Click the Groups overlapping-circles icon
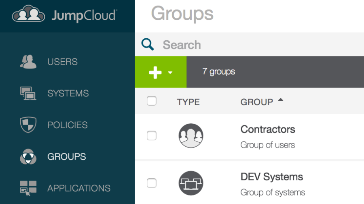The height and width of the screenshot is (204, 364). click(x=28, y=156)
